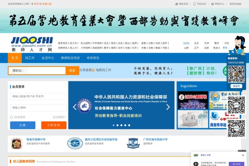Click the chat widget logo beside 教师人才网
Screen dimensions: 249x166
point(196,155)
